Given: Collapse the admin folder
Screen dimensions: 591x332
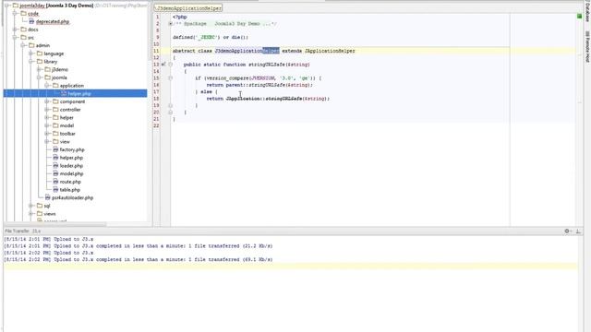Looking at the screenshot, I should pyautogui.click(x=23, y=45).
